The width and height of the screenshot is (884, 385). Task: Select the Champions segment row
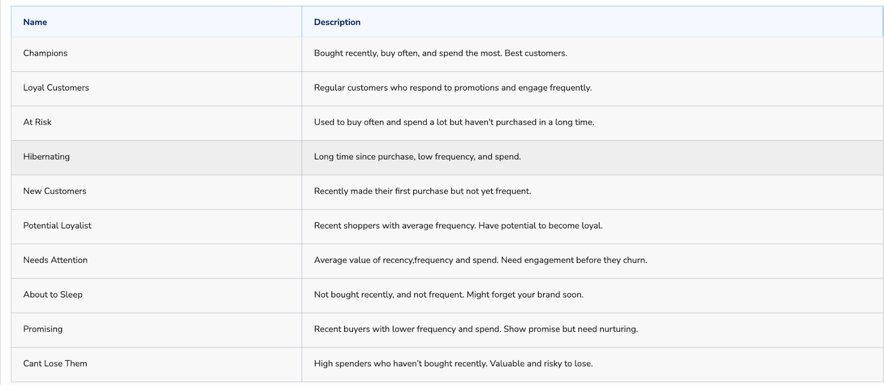(x=447, y=54)
